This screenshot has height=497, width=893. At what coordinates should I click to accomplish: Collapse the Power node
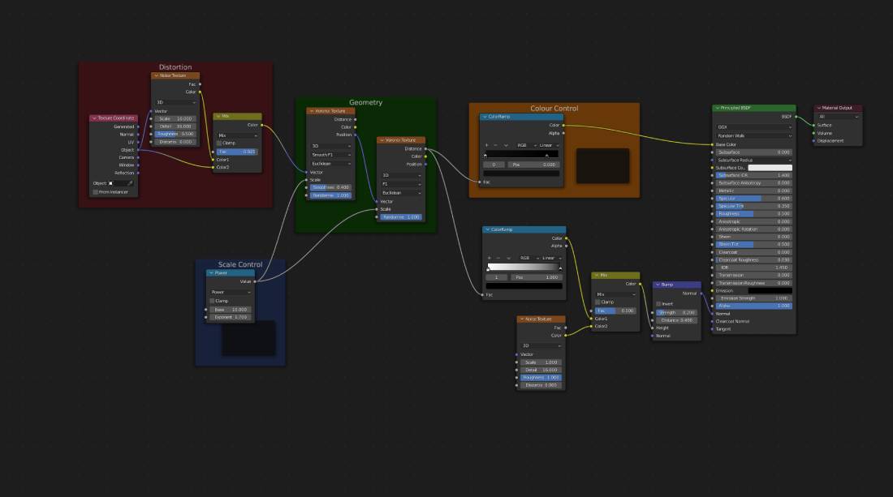click(211, 273)
